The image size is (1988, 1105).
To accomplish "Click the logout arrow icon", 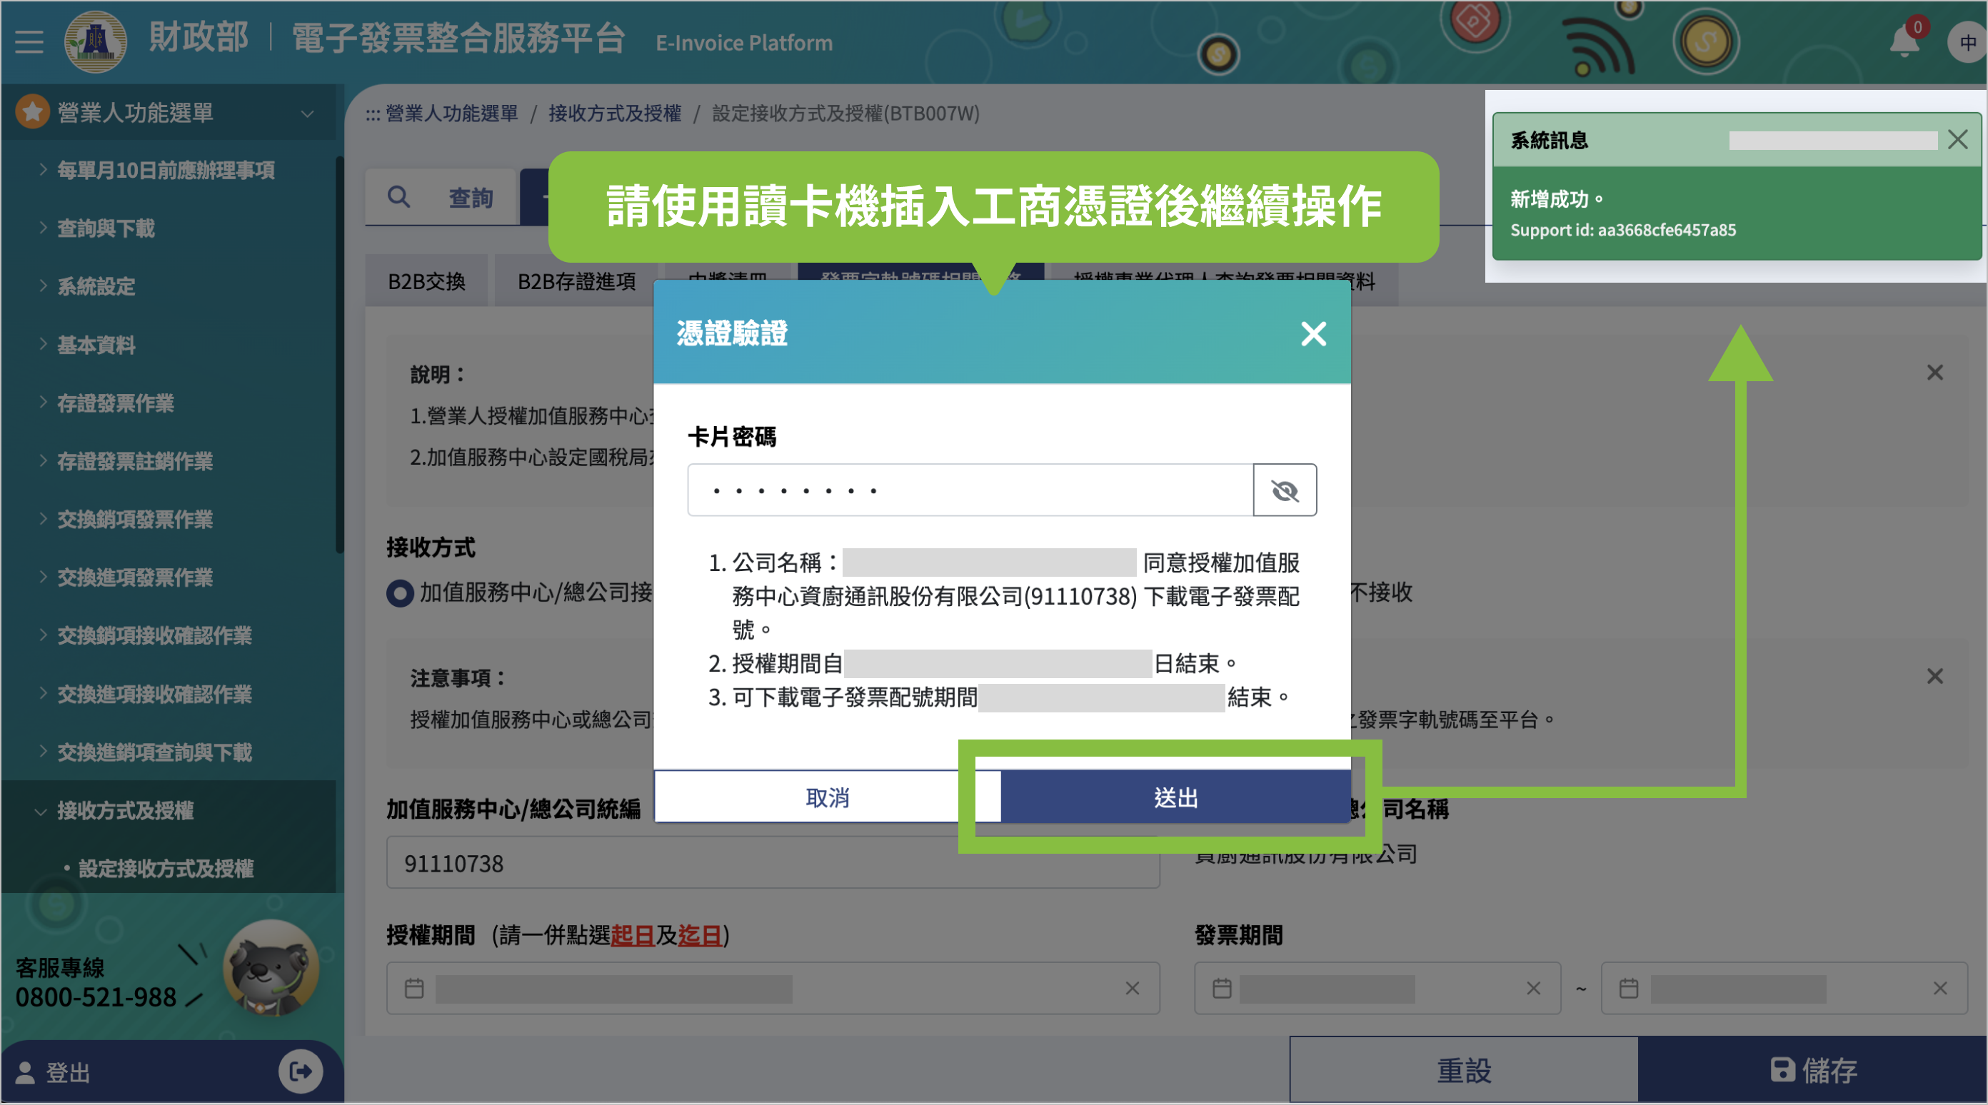I will pyautogui.click(x=300, y=1071).
